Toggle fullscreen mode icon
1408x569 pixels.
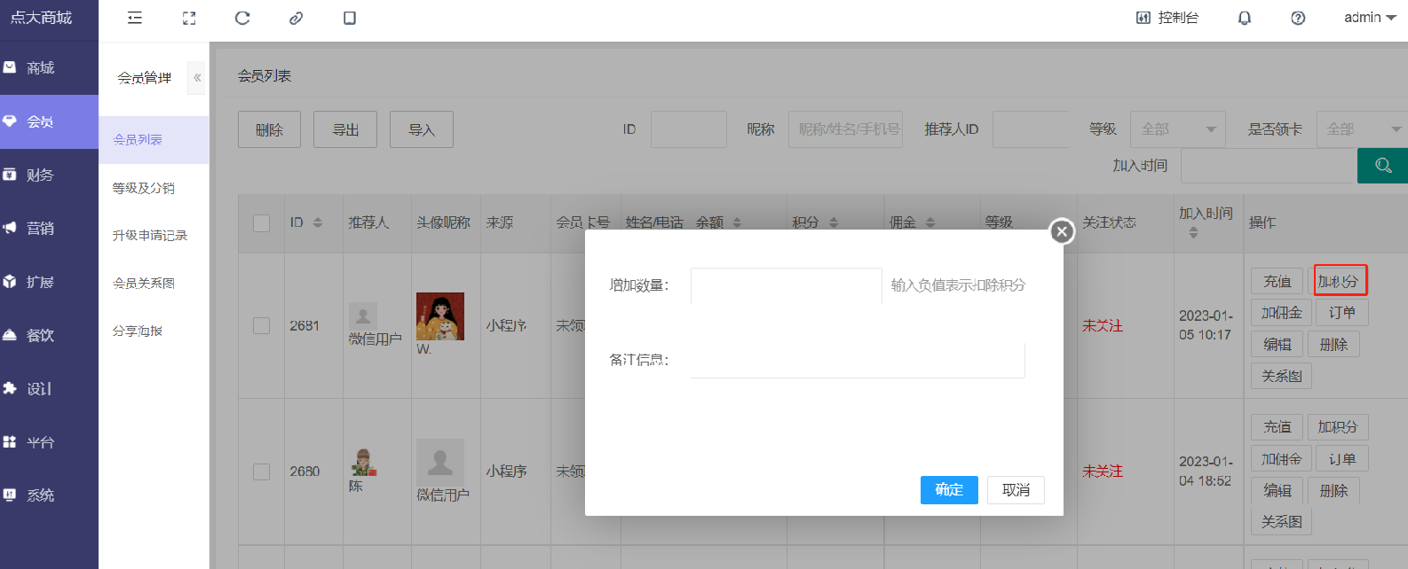click(189, 18)
